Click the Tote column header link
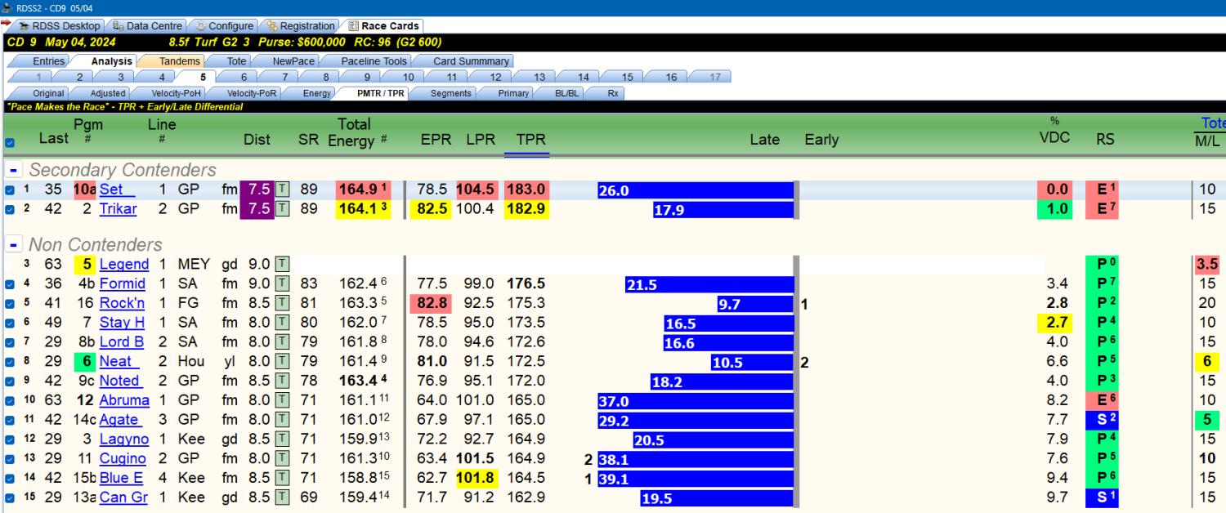This screenshot has height=513, width=1226. [1213, 123]
